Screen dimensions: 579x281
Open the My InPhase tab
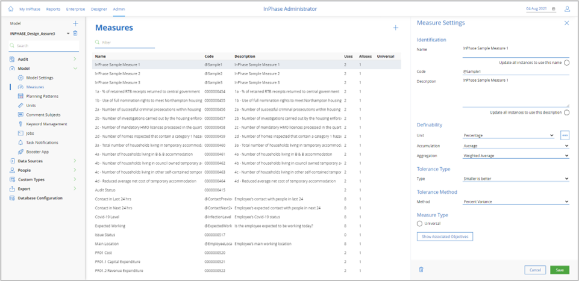click(x=30, y=9)
